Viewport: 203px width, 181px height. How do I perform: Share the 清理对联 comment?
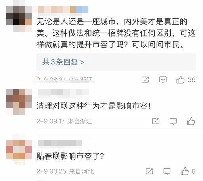pyautogui.click(x=156, y=121)
